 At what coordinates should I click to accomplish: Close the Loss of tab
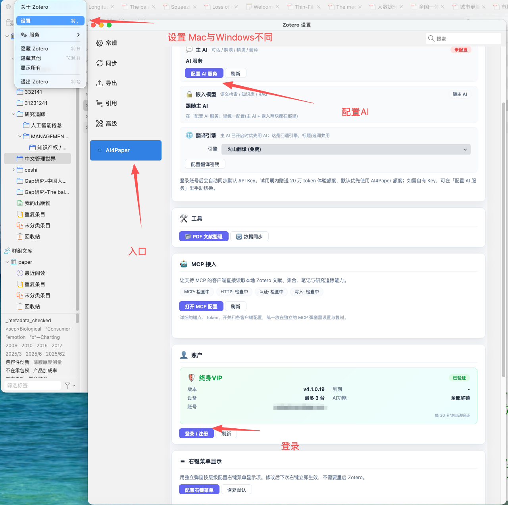point(236,7)
